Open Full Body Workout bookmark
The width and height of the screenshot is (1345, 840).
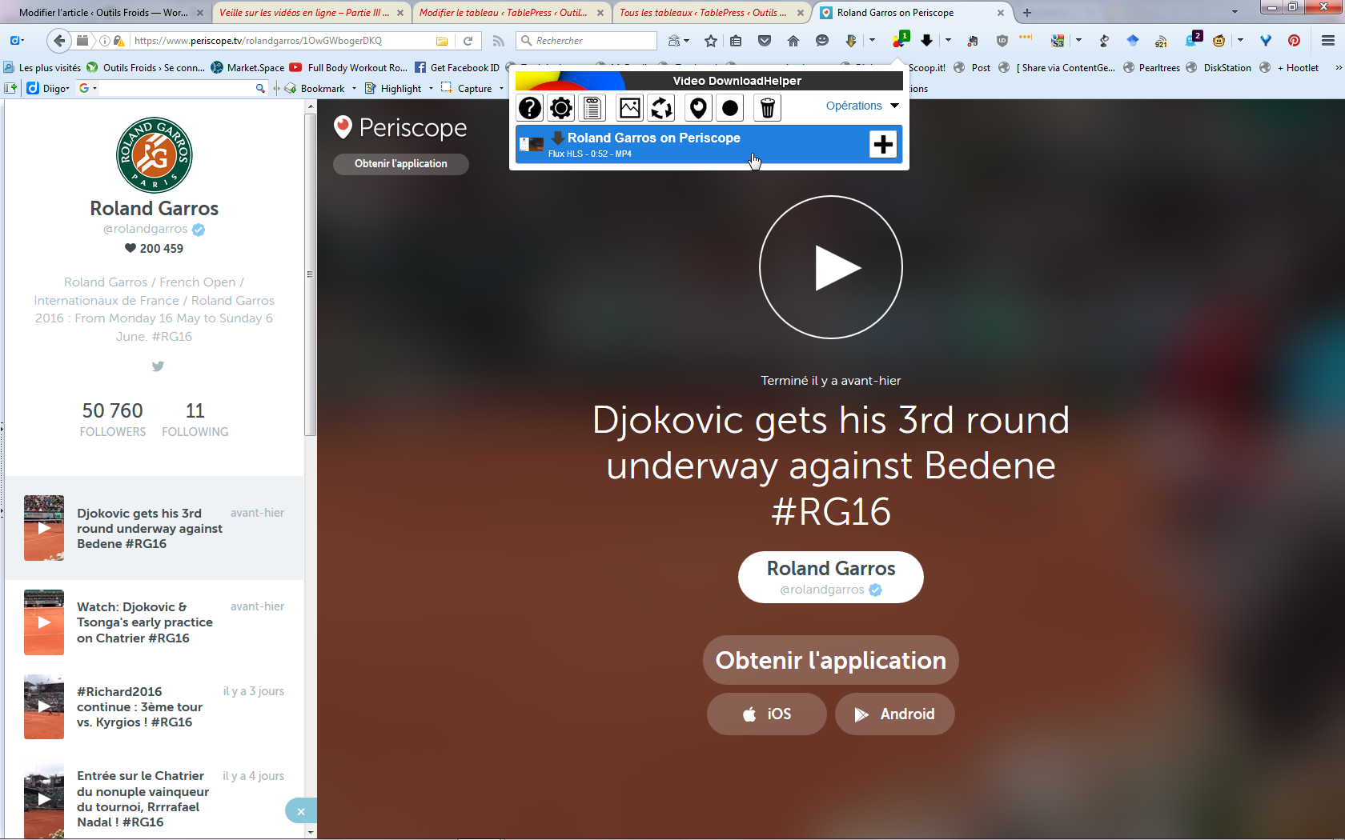(349, 68)
